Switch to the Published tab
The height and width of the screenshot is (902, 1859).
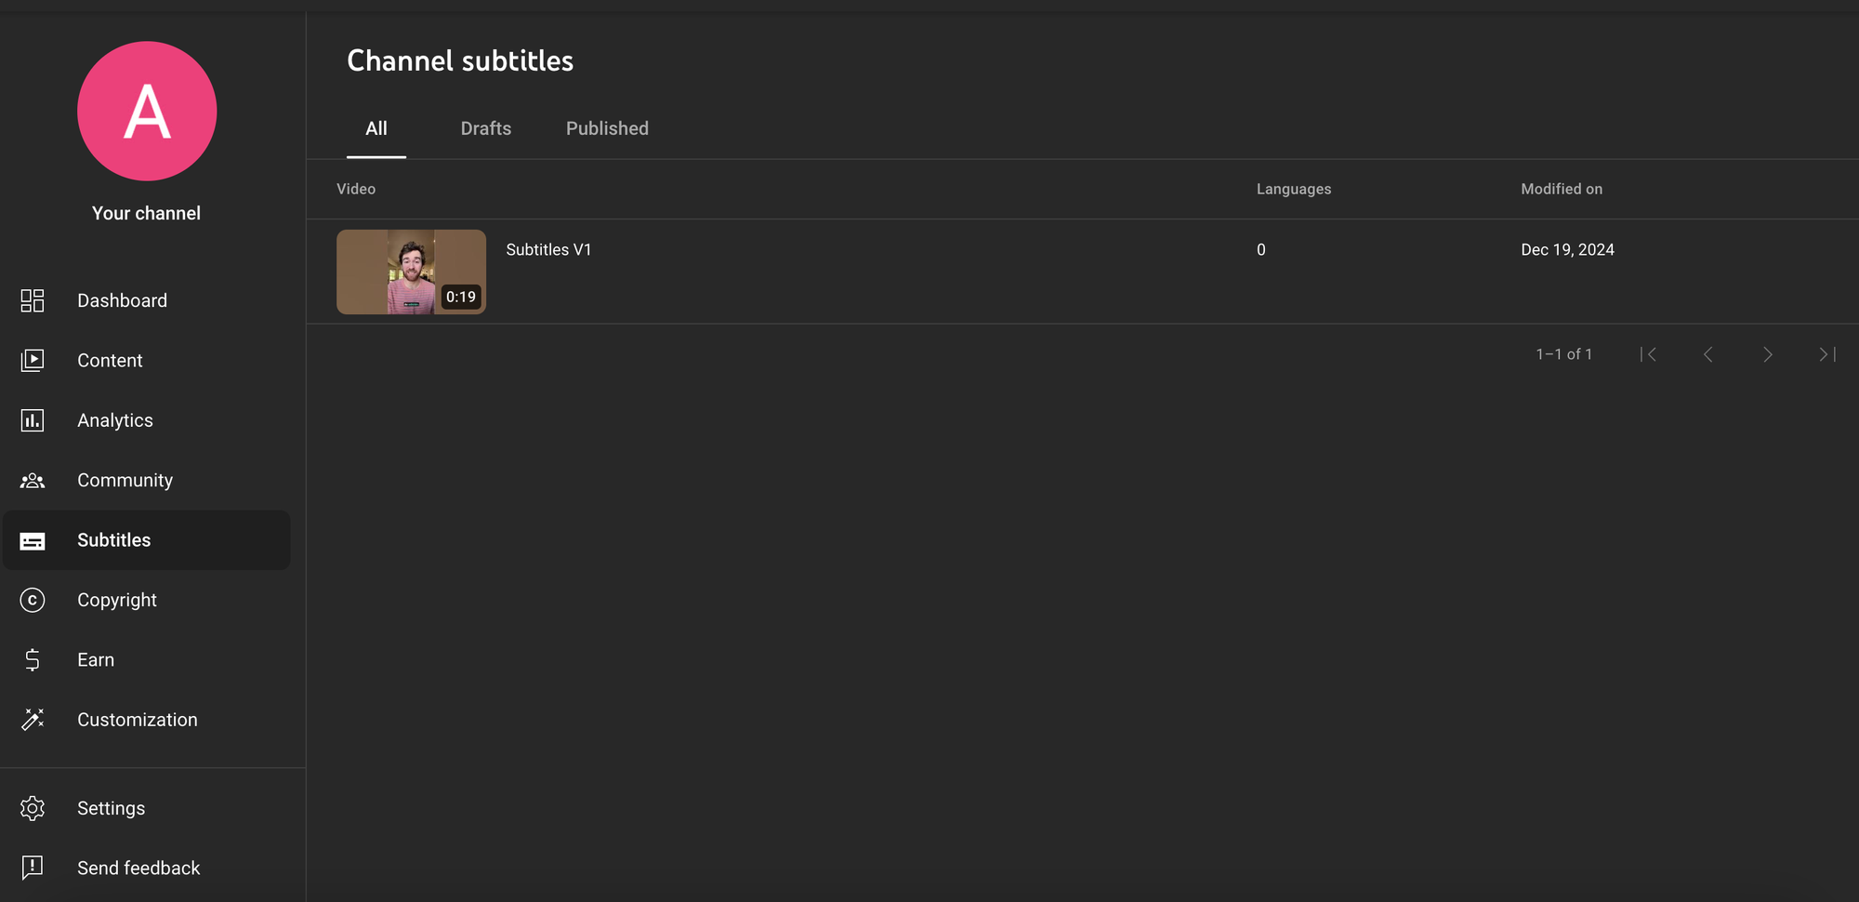tap(607, 128)
